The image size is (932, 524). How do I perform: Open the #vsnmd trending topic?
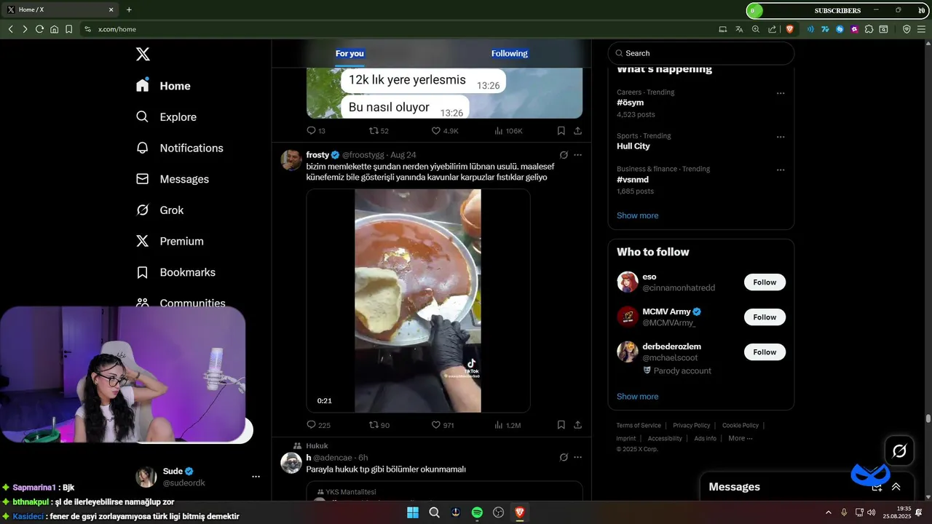click(633, 180)
